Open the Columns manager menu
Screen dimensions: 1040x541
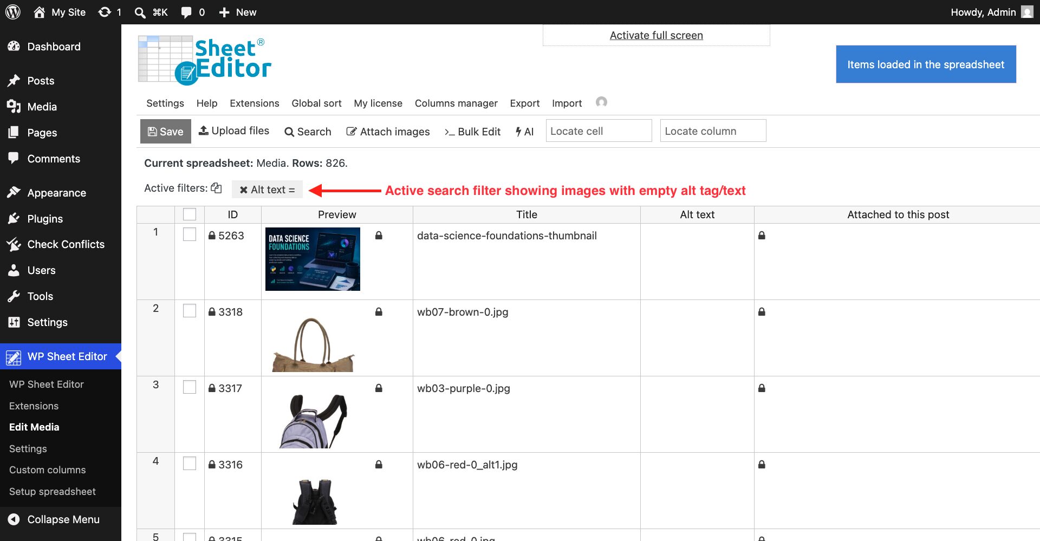tap(456, 103)
